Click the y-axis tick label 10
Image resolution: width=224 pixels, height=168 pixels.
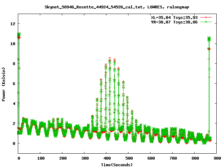click(13, 44)
